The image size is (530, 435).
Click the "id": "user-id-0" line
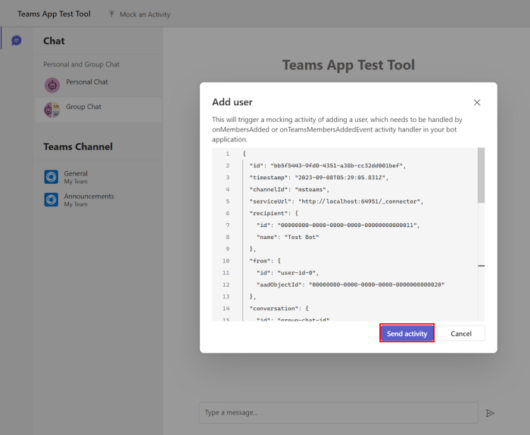(287, 272)
